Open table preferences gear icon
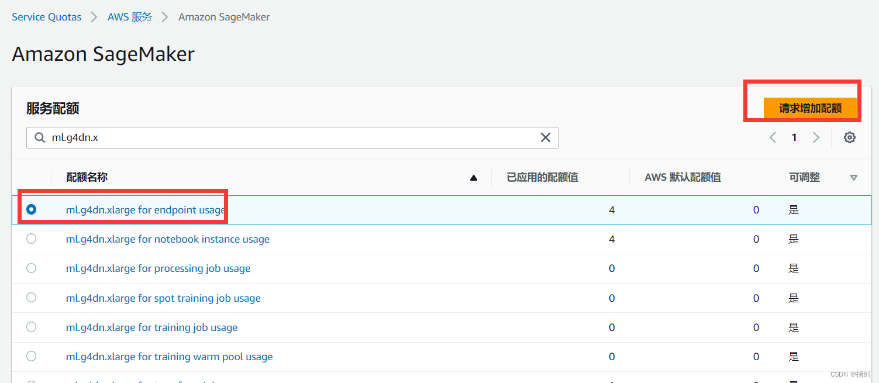879x383 pixels. coord(850,137)
